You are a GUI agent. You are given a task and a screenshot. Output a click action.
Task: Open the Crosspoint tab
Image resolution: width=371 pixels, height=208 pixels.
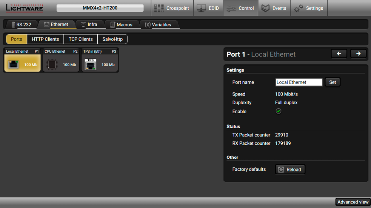coord(172,8)
